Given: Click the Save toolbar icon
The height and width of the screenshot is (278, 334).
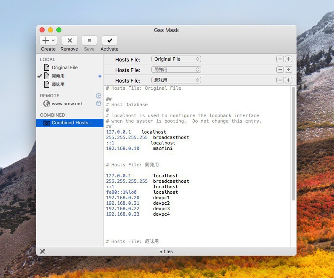Looking at the screenshot, I should 89,40.
